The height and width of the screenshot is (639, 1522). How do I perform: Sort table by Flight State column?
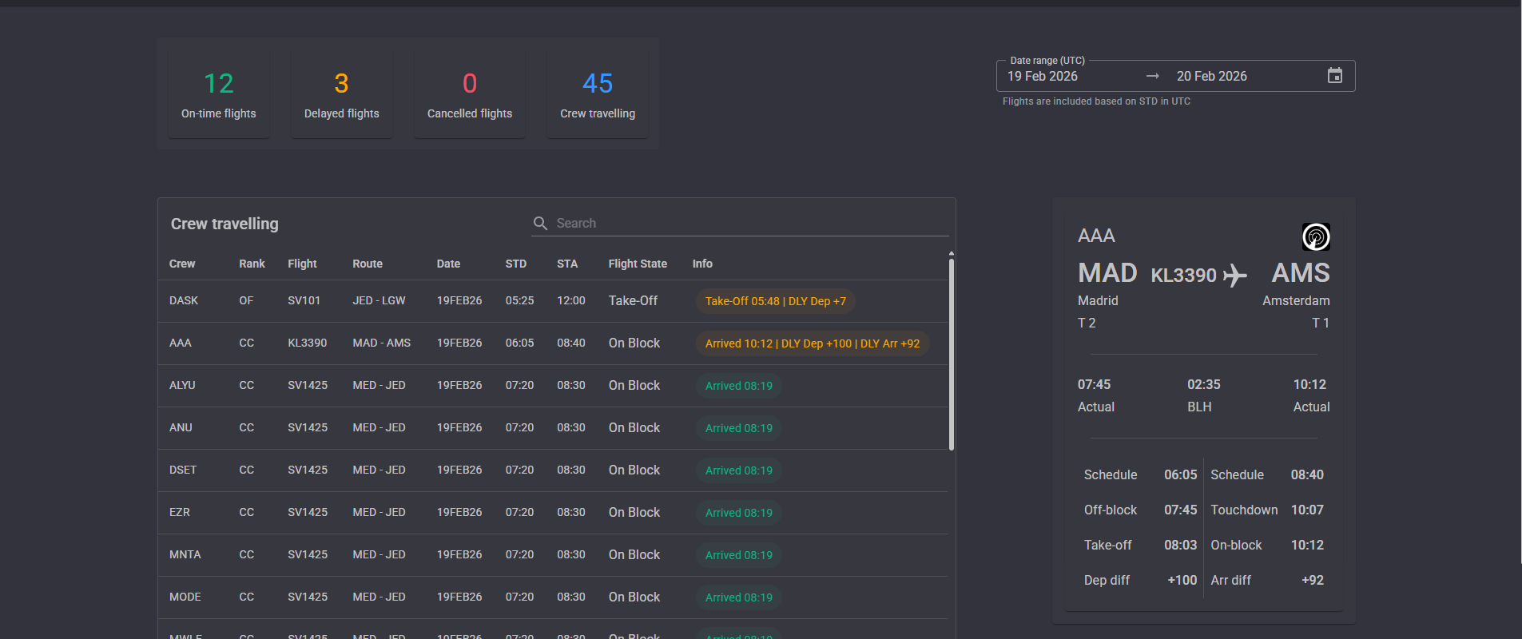tap(637, 264)
